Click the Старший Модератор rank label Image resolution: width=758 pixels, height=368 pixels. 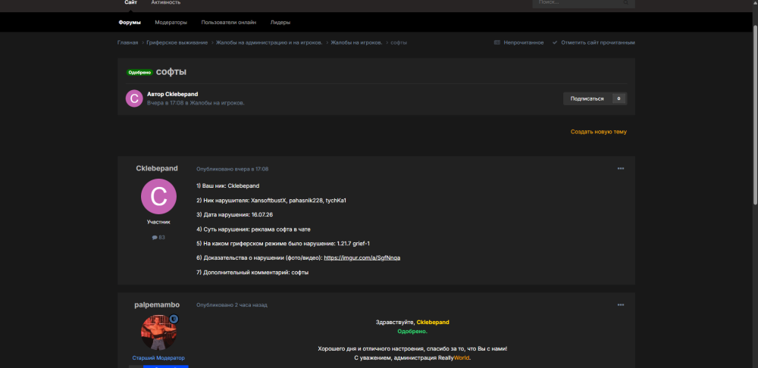pyautogui.click(x=158, y=358)
